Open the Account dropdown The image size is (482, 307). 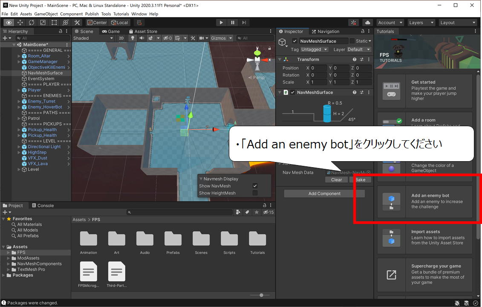(x=390, y=23)
